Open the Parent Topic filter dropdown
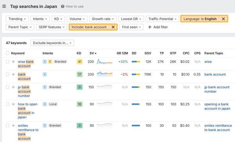235x142 pixels. tap(20, 27)
